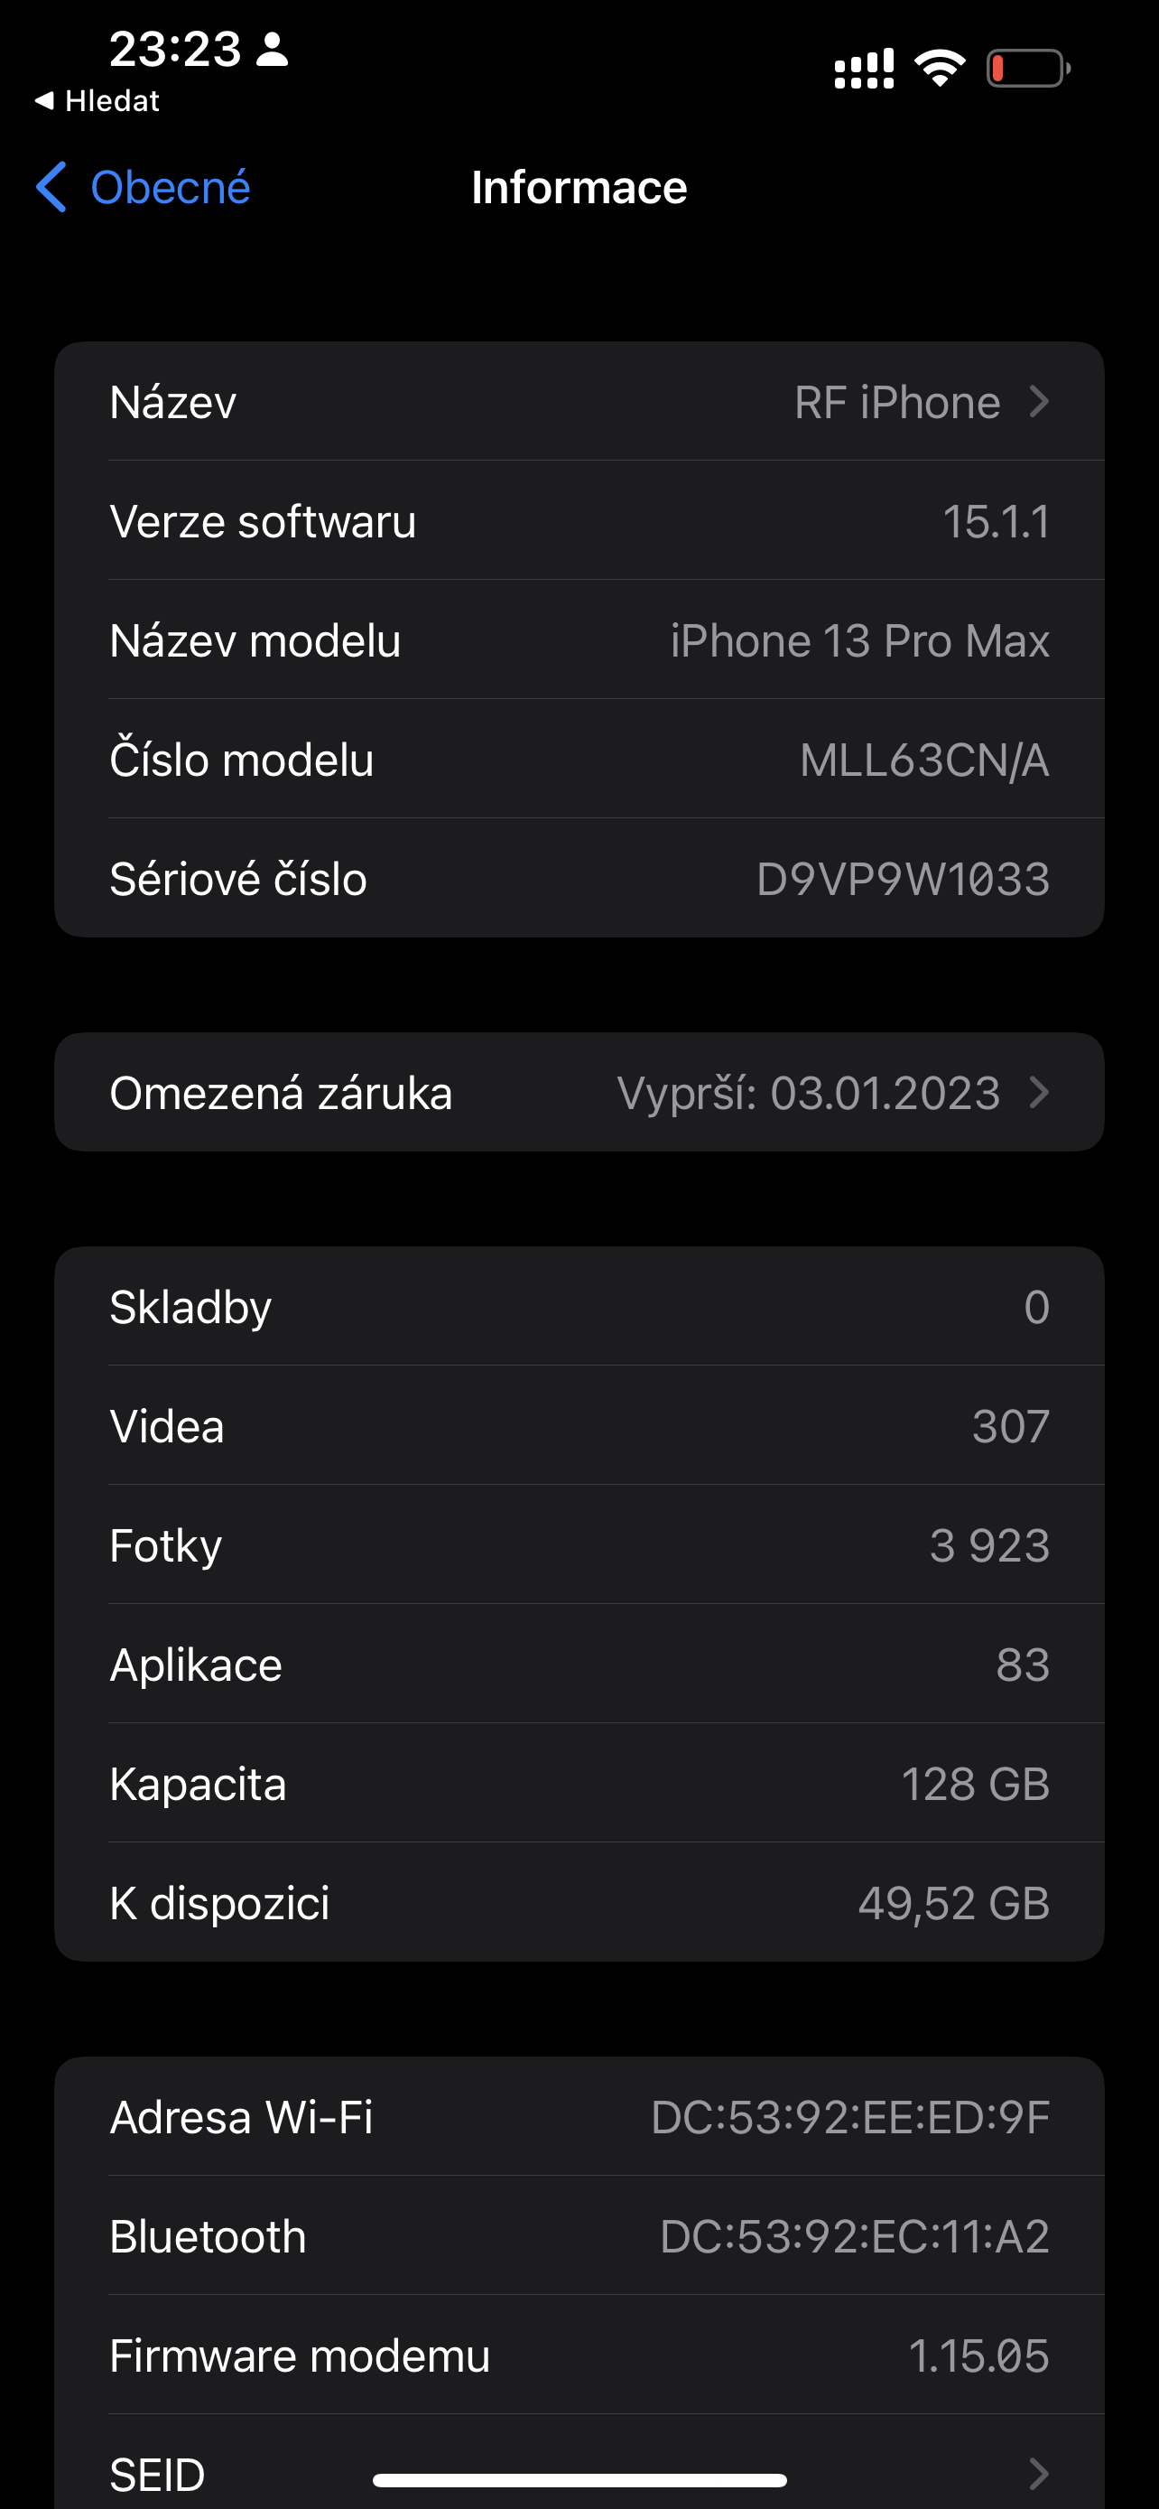Image resolution: width=1159 pixels, height=2509 pixels.
Task: Open the SEID row chevron
Action: [x=1039, y=2472]
